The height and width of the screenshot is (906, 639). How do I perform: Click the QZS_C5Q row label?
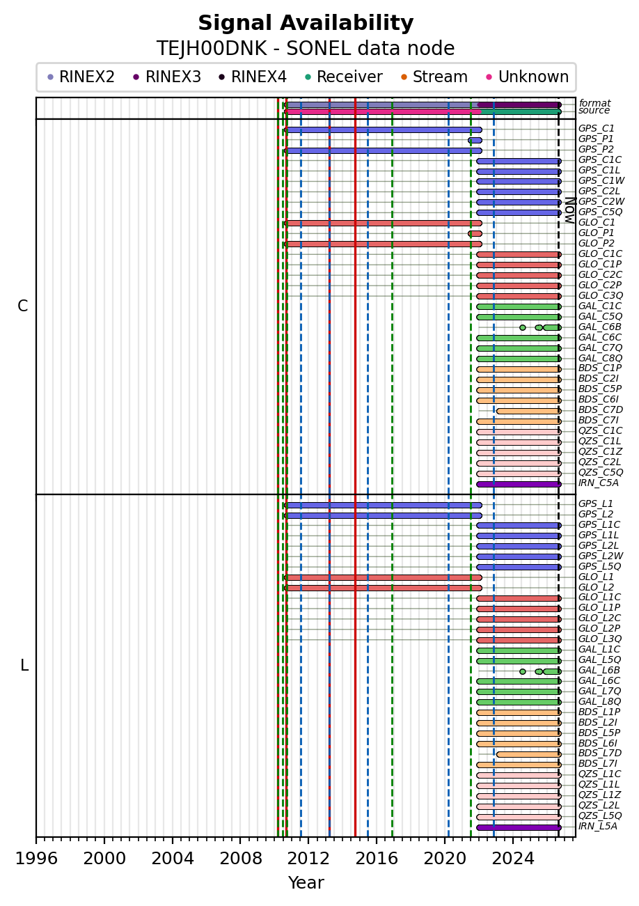click(601, 473)
